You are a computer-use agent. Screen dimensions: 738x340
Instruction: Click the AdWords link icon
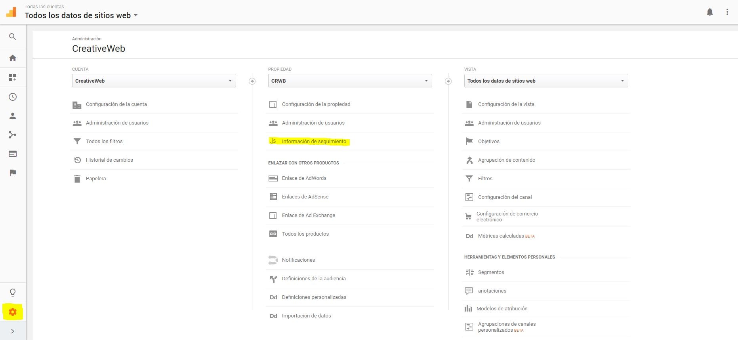pyautogui.click(x=273, y=178)
